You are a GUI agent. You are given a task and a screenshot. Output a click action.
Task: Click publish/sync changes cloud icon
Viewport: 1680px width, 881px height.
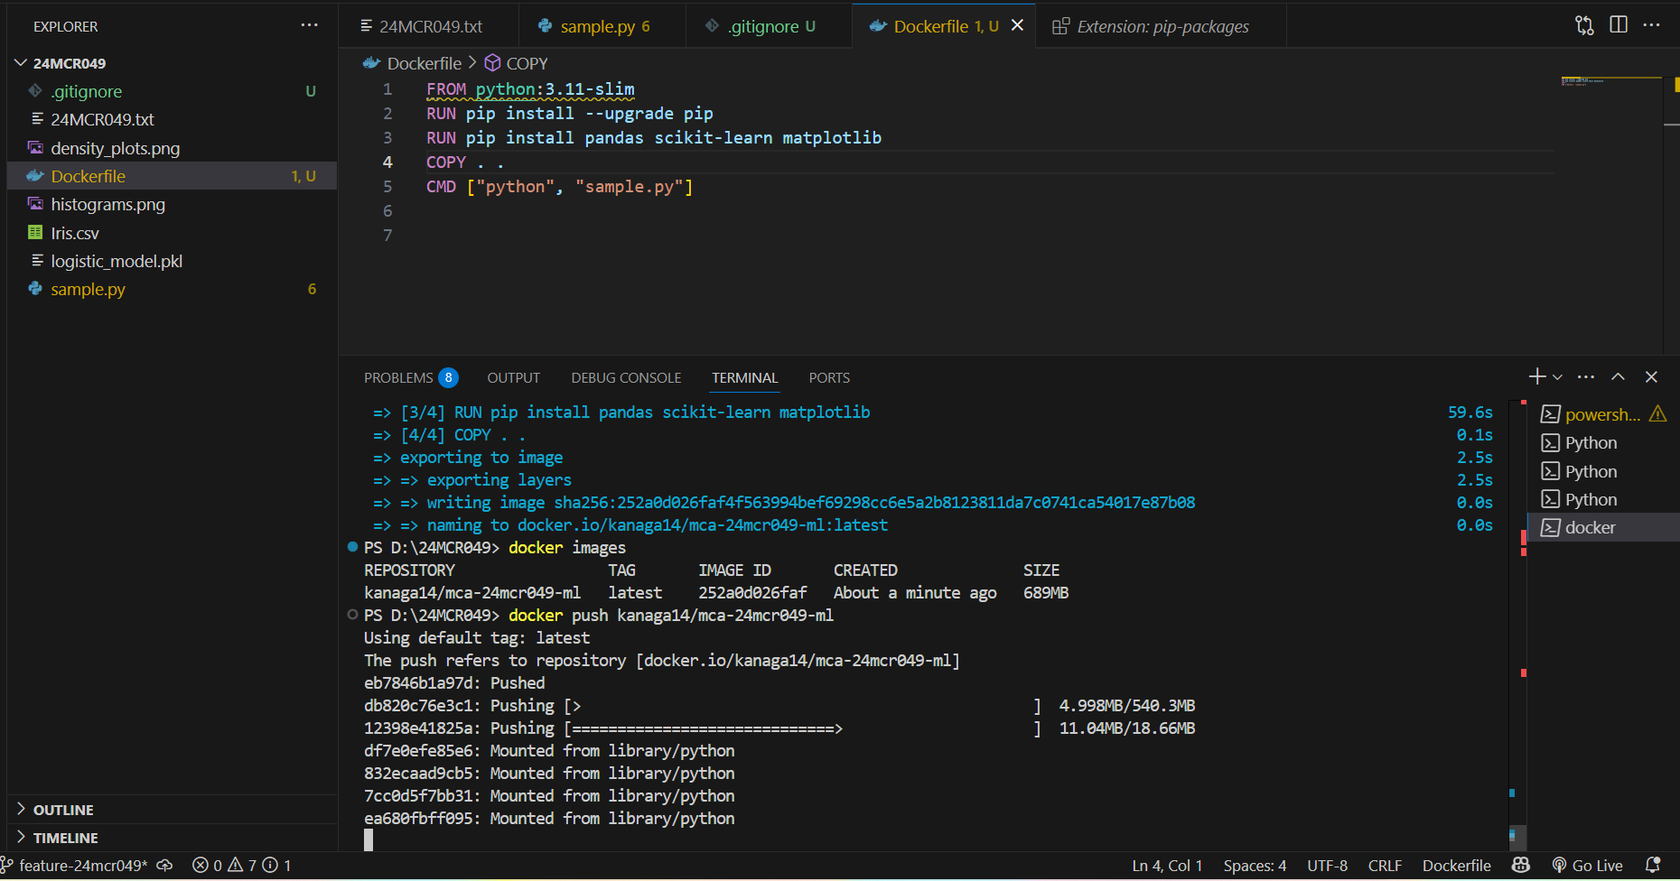[164, 865]
